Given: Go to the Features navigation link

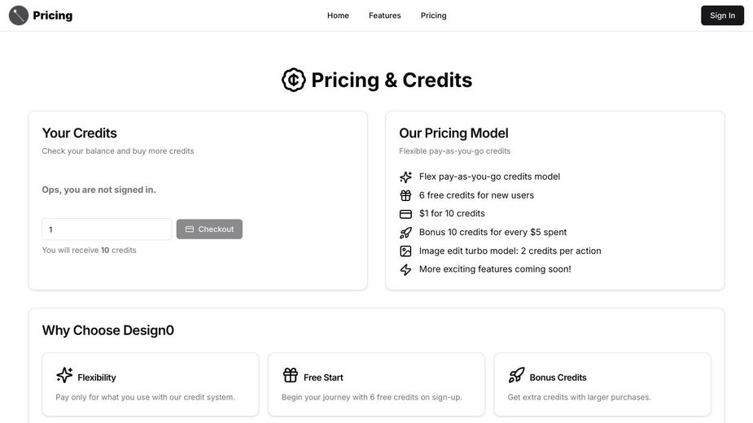Looking at the screenshot, I should point(385,15).
